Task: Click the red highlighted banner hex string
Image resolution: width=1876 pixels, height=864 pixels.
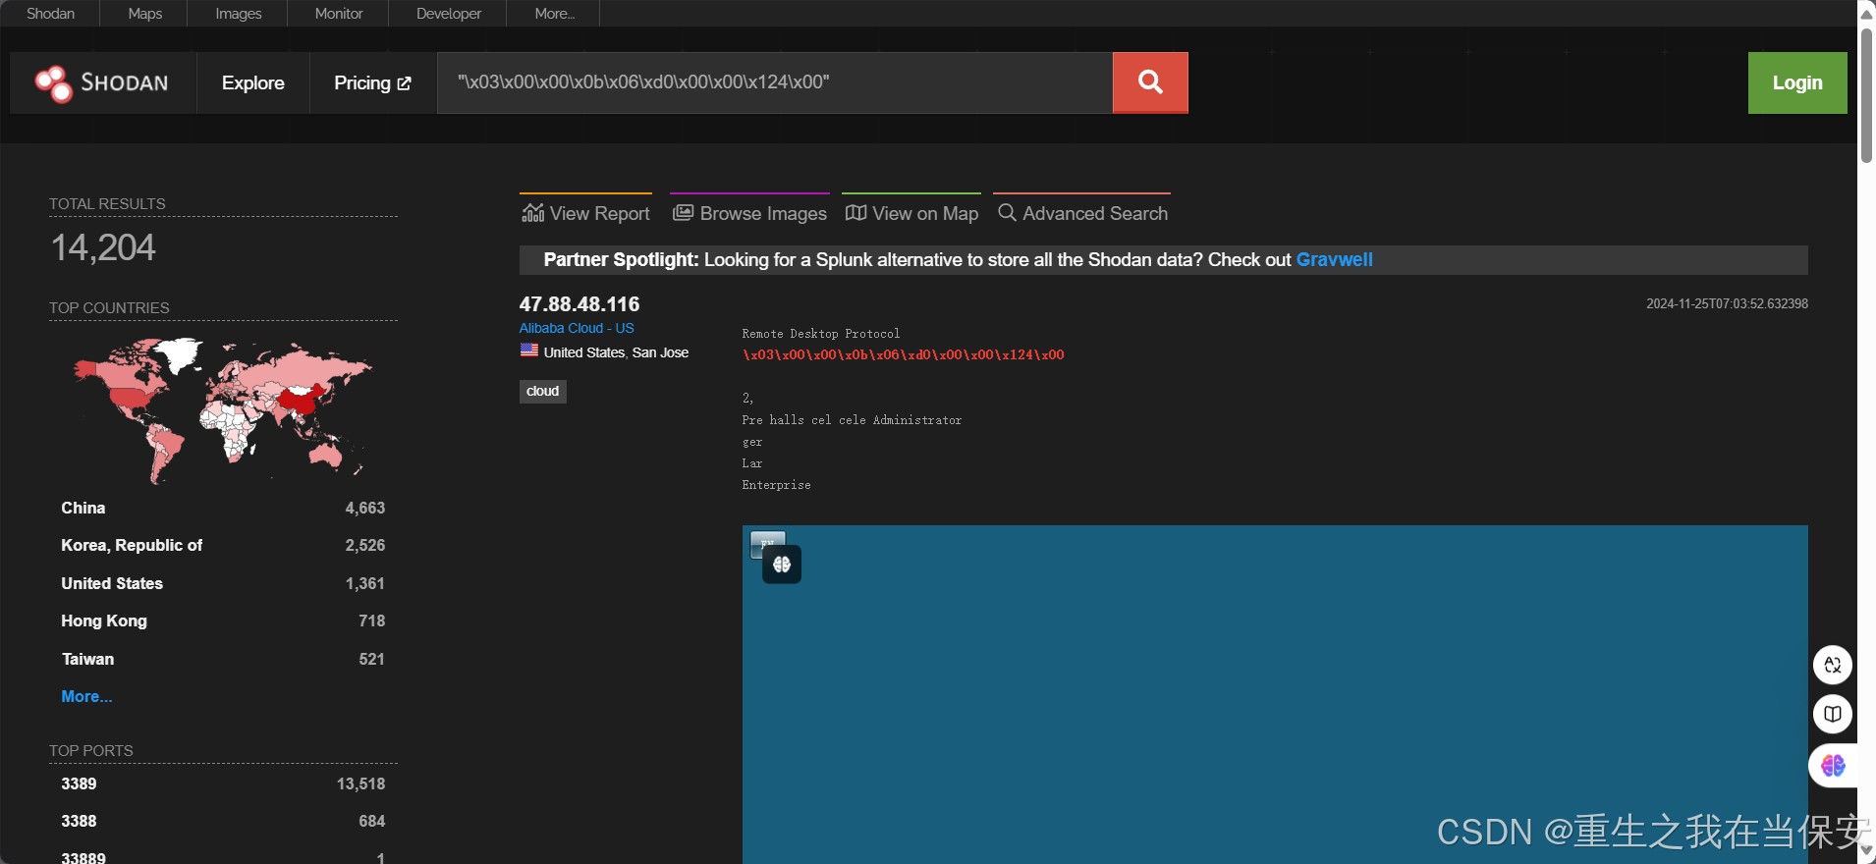Action: 903,354
